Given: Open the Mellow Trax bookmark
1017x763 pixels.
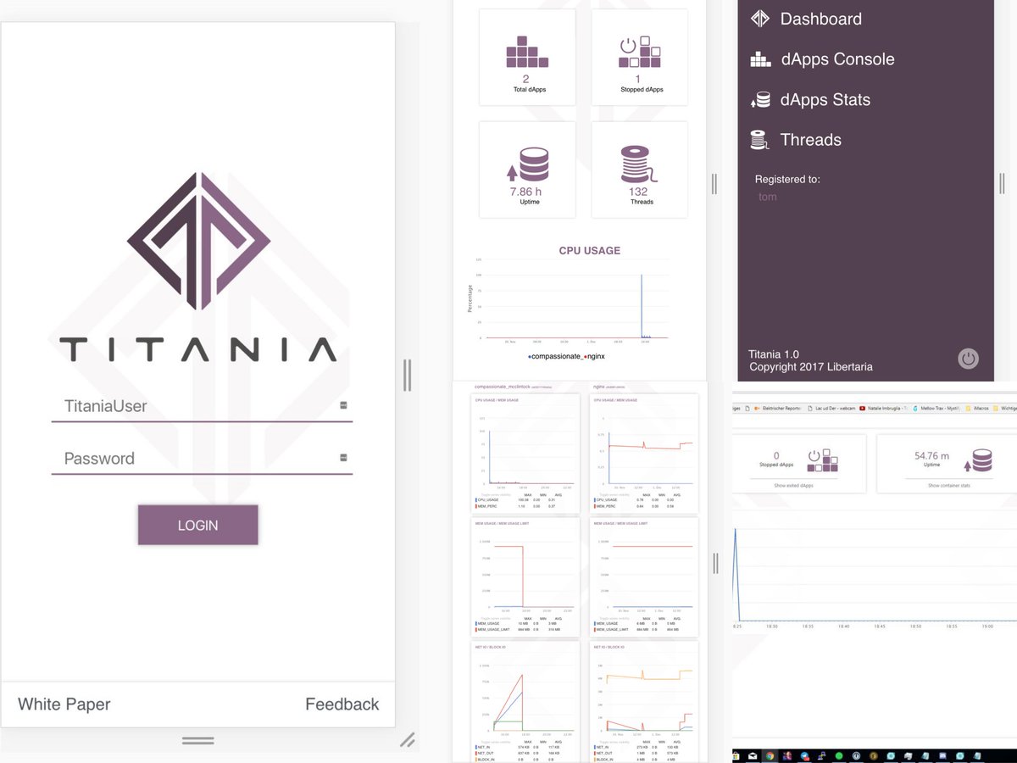Looking at the screenshot, I should (937, 408).
